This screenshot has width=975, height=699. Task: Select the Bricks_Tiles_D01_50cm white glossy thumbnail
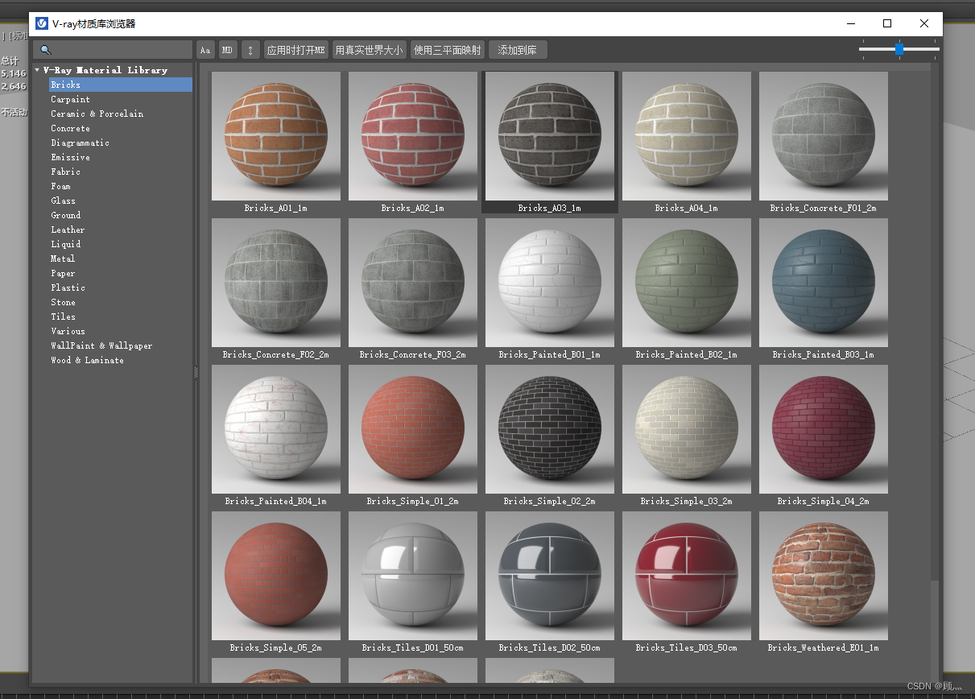(x=413, y=576)
